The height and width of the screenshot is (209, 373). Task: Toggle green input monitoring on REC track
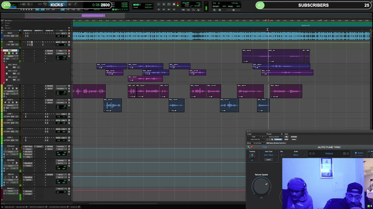pyautogui.click(x=9, y=53)
